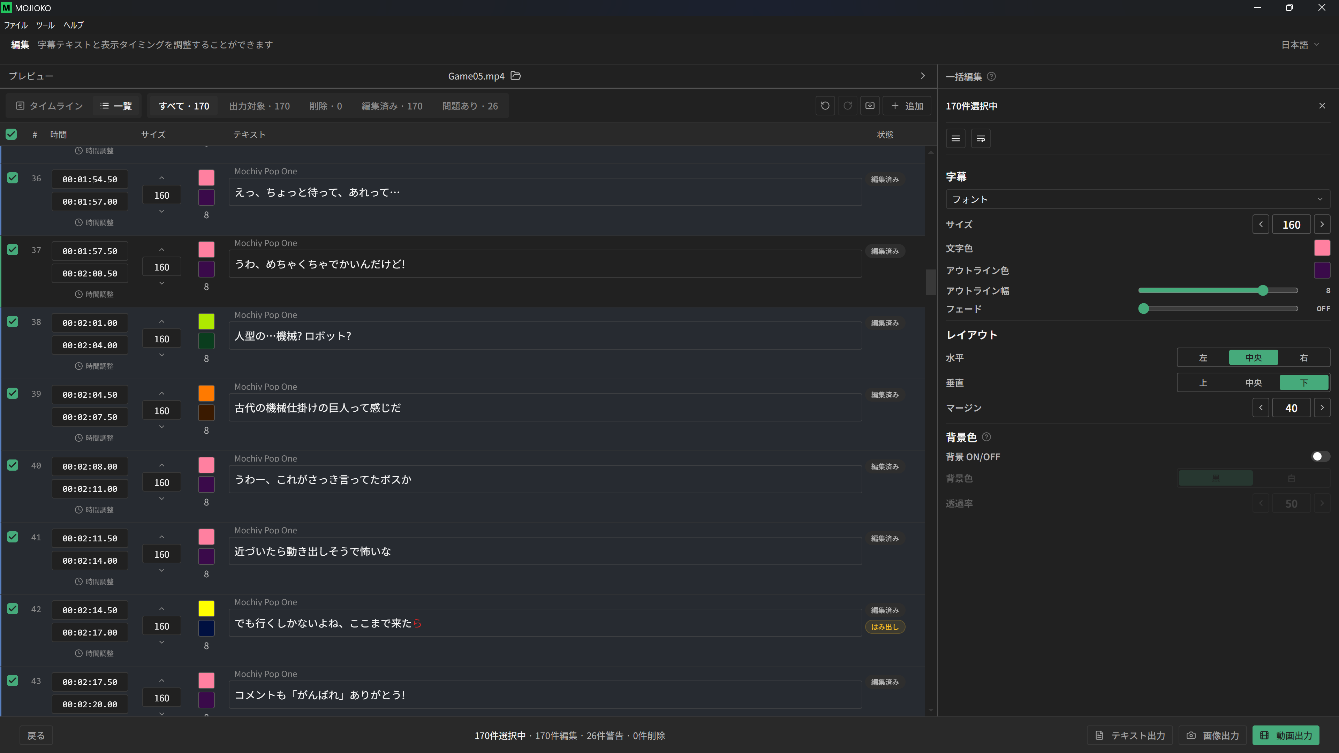Viewport: 1339px width, 753px height.
Task: Adjust フェード slider handle
Action: [1143, 309]
